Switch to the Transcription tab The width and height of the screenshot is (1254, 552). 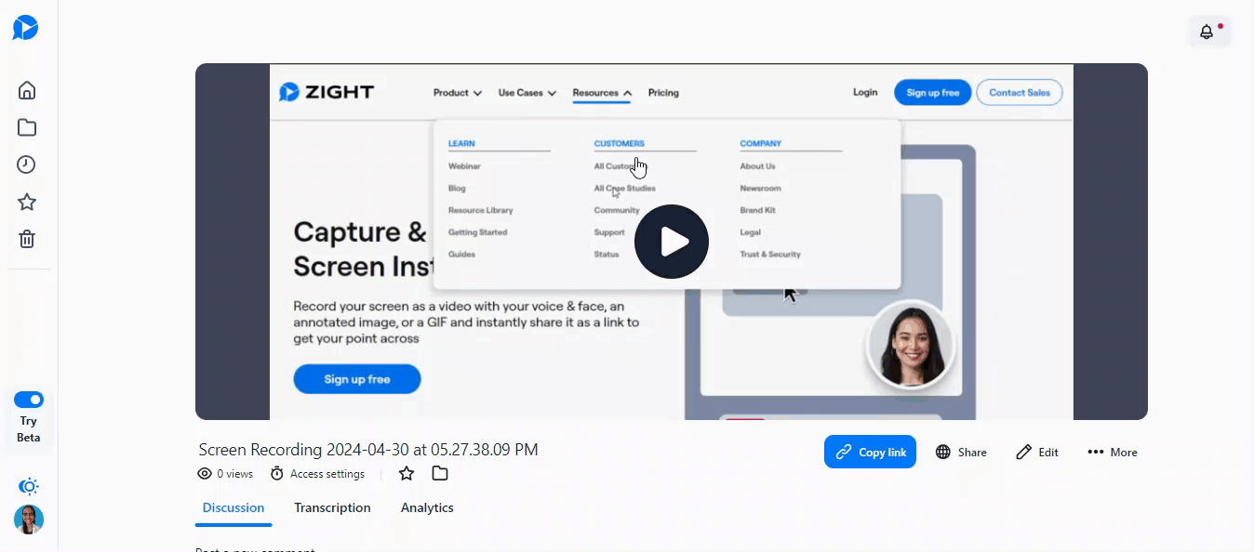[x=332, y=507]
